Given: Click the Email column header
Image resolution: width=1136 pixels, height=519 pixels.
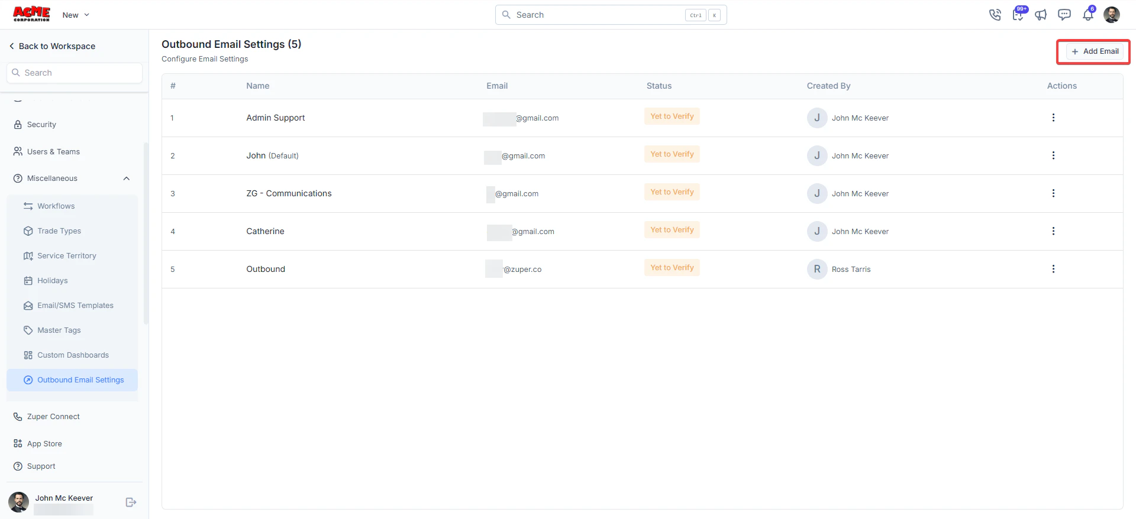Looking at the screenshot, I should pyautogui.click(x=497, y=86).
